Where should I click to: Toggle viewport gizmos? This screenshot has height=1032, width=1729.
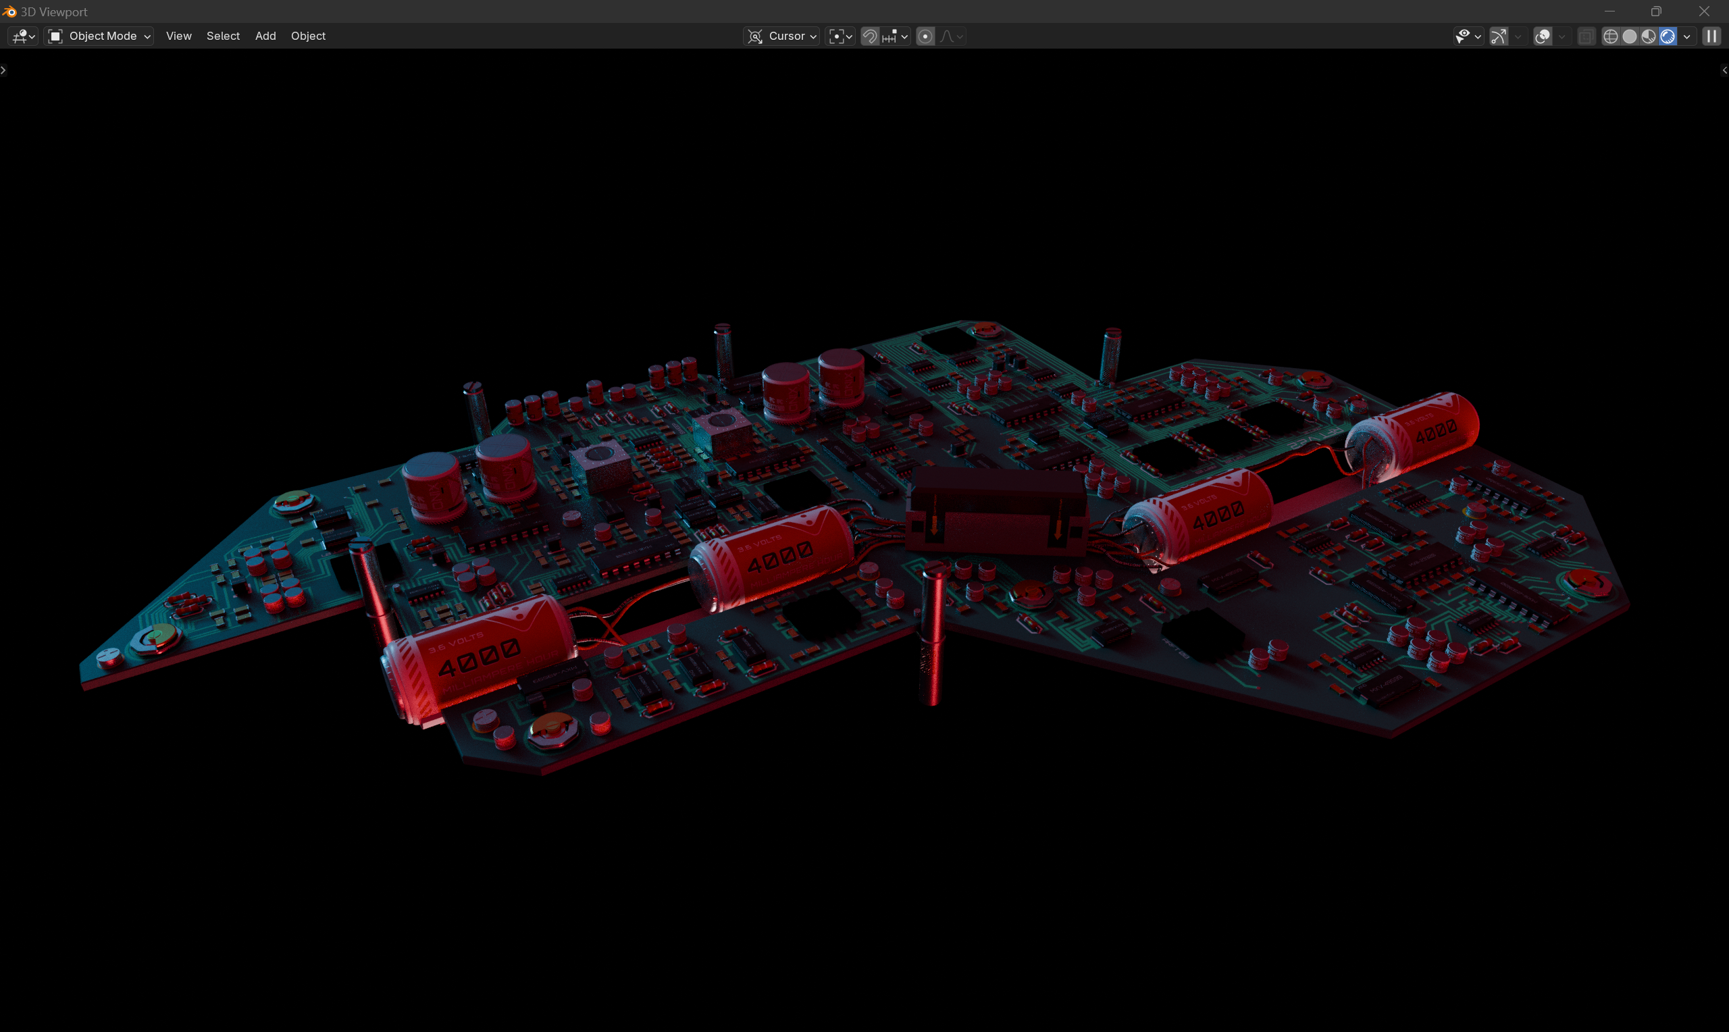[1499, 36]
